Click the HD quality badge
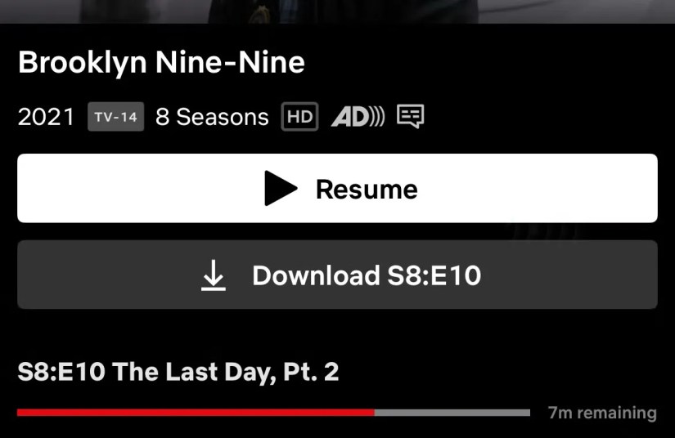The height and width of the screenshot is (438, 675). point(299,117)
